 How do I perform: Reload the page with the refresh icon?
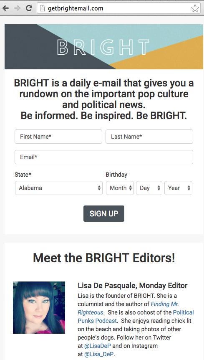click(x=29, y=8)
